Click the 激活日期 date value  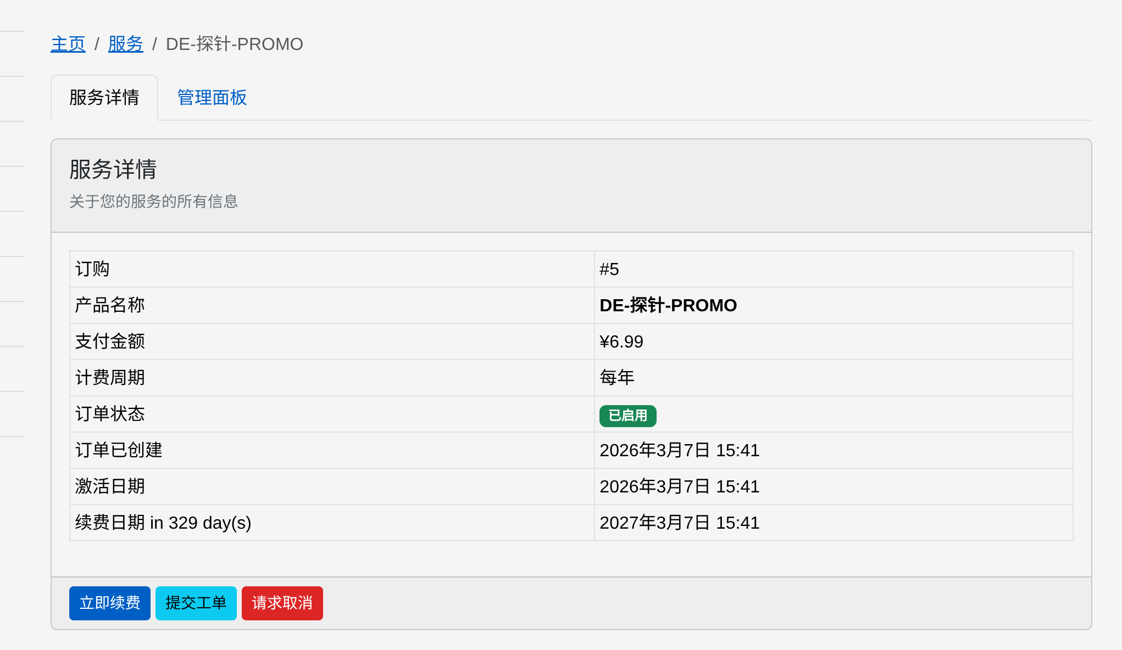point(679,486)
